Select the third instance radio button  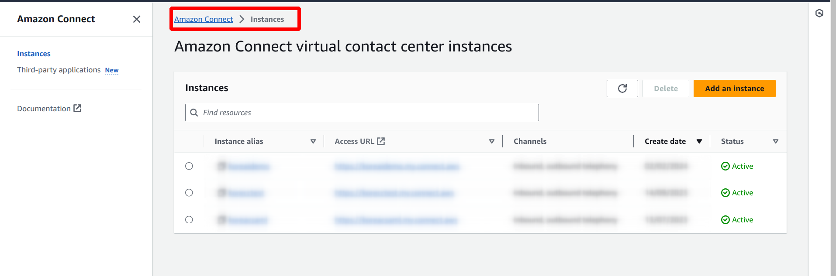pyautogui.click(x=189, y=220)
